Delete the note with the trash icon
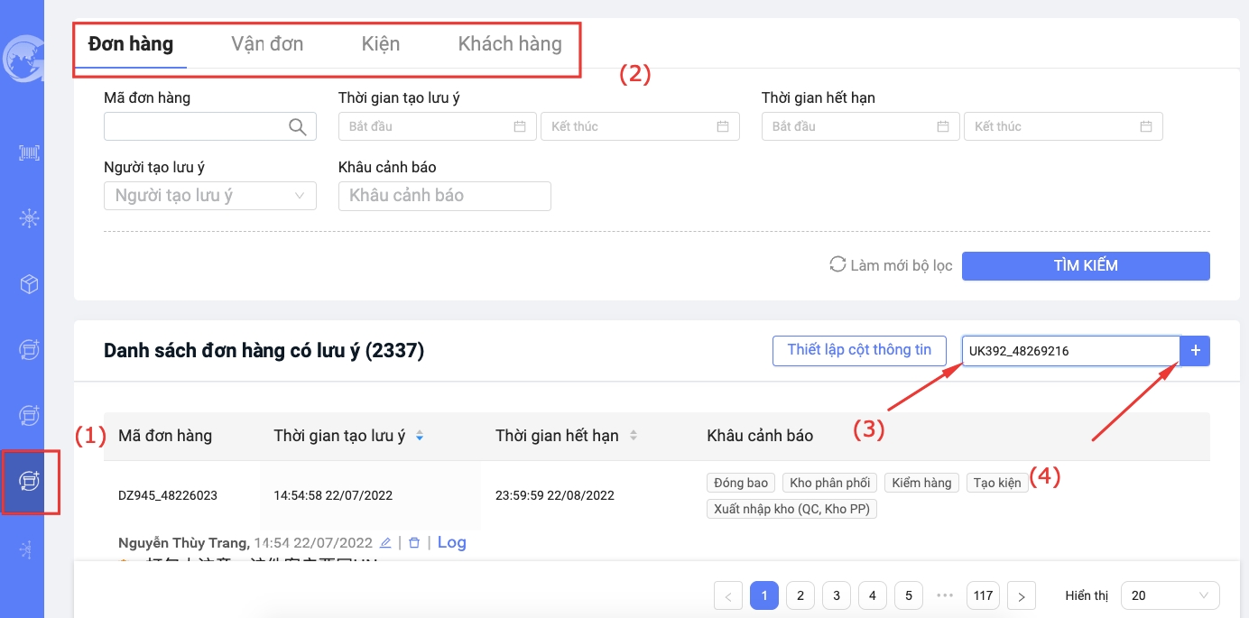1249x618 pixels. click(x=414, y=543)
